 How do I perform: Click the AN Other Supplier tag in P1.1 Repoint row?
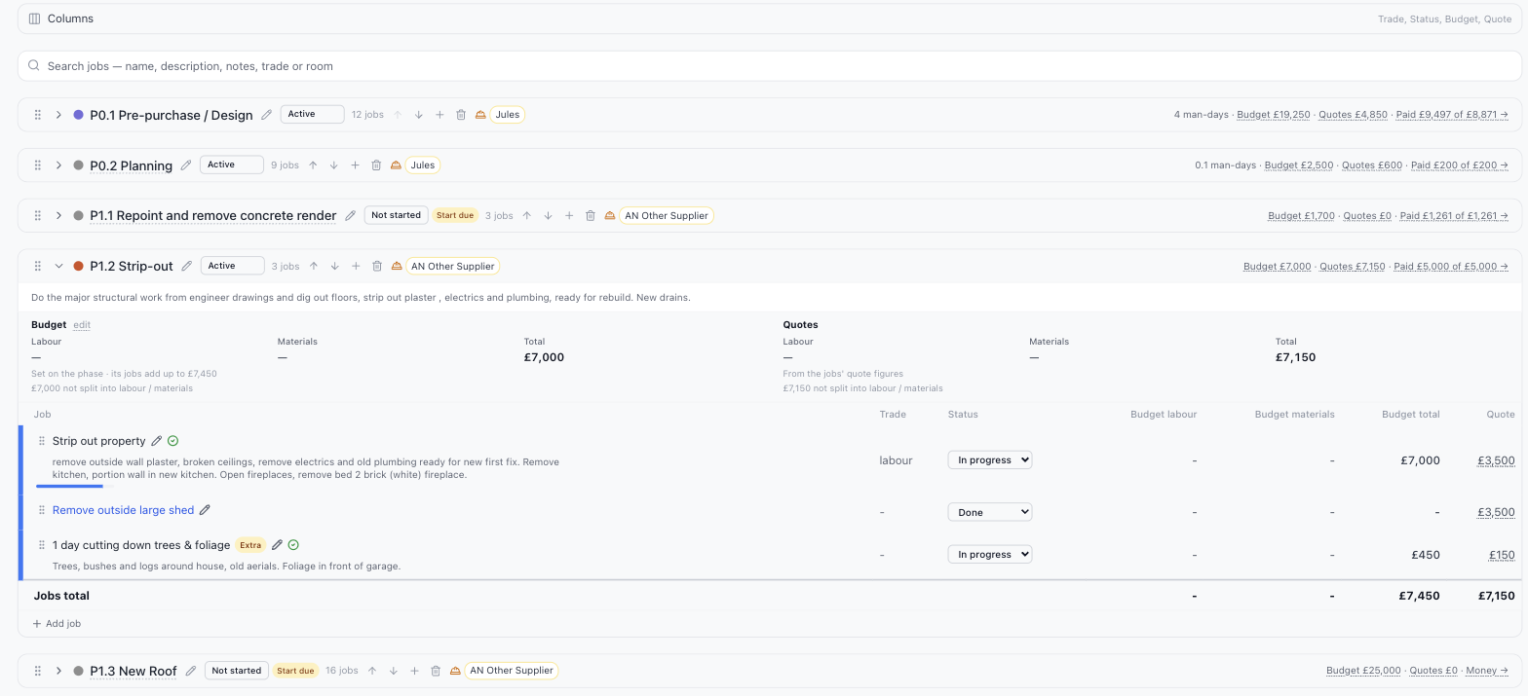pyautogui.click(x=667, y=216)
